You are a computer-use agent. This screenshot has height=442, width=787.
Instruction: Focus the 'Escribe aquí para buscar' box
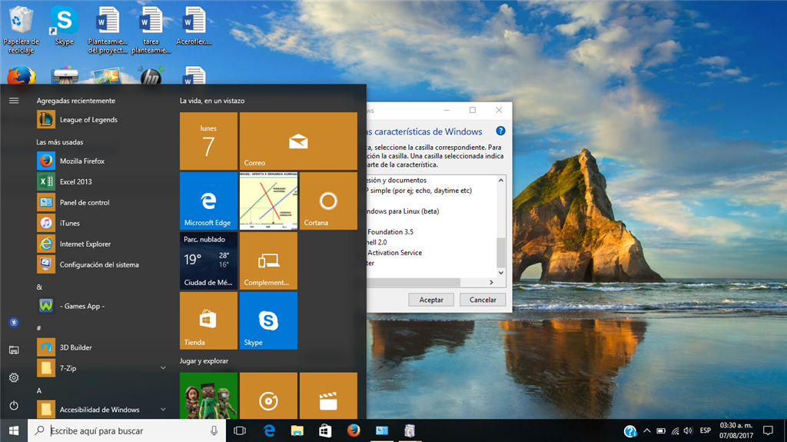(x=127, y=430)
